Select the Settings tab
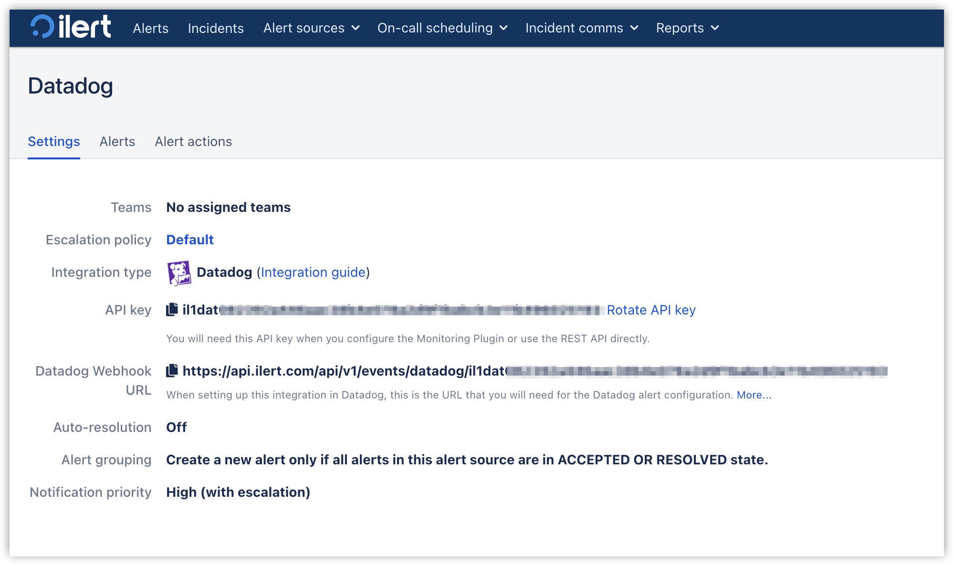The height and width of the screenshot is (566, 954). point(54,142)
